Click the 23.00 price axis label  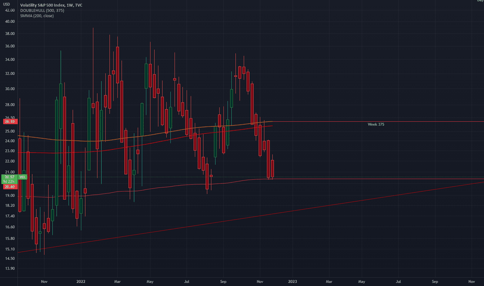pos(10,151)
